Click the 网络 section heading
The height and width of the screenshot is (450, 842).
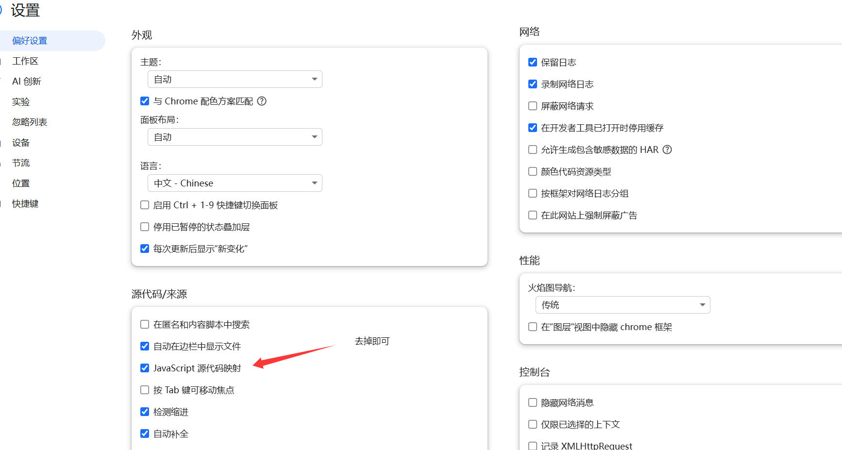click(x=530, y=32)
